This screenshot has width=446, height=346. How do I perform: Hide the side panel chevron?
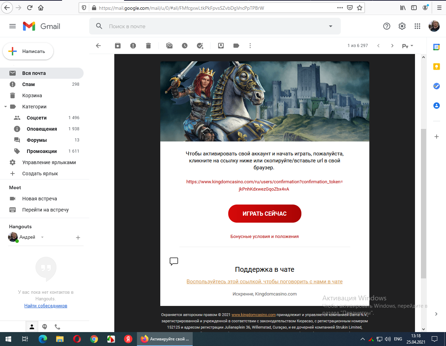coord(436,314)
